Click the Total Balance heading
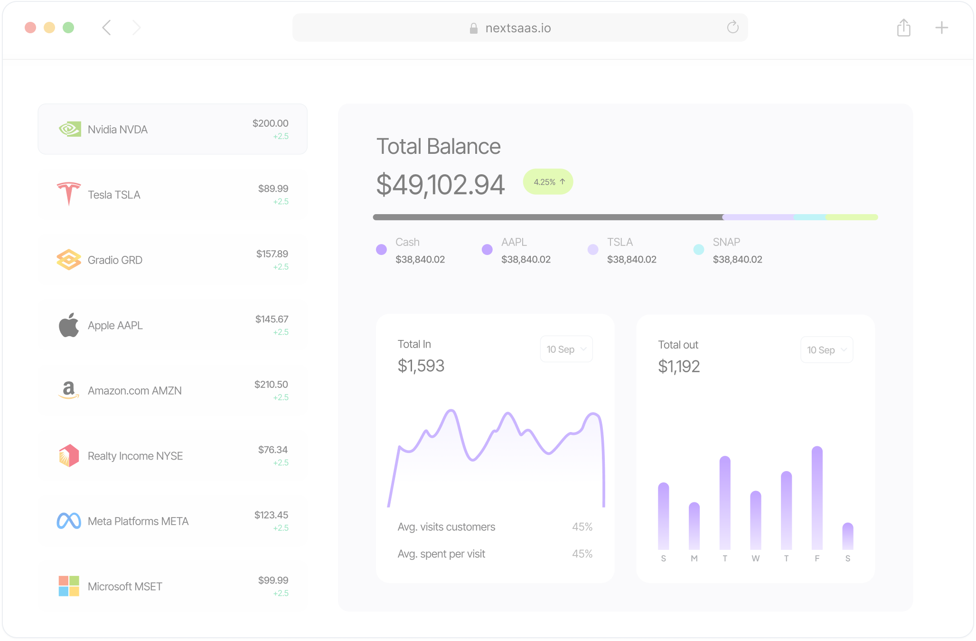The height and width of the screenshot is (641, 976). coord(438,147)
